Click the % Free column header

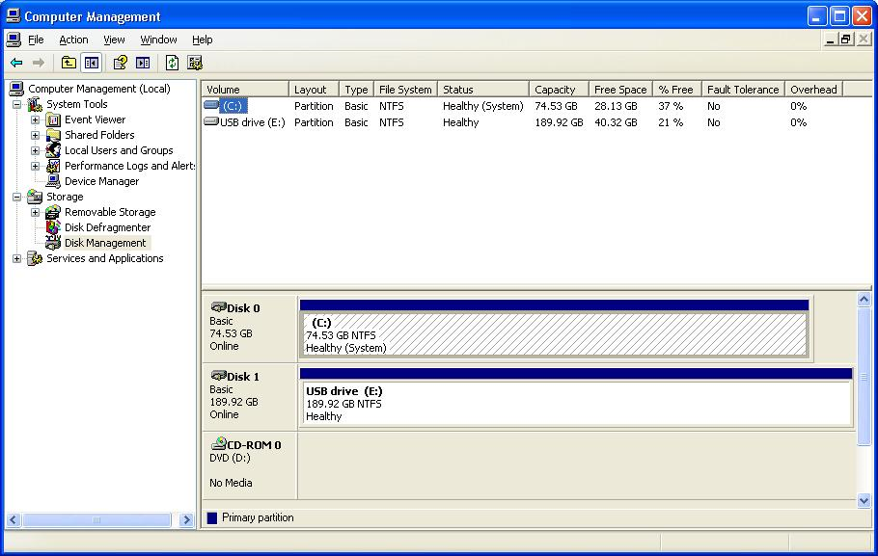tap(677, 90)
